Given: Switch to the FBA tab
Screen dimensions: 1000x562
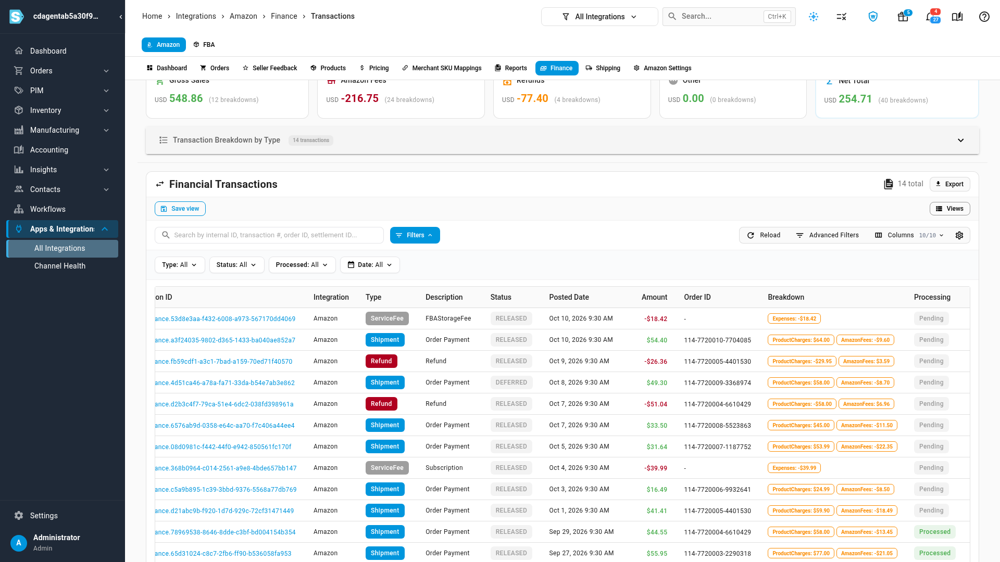Looking at the screenshot, I should click(x=204, y=45).
